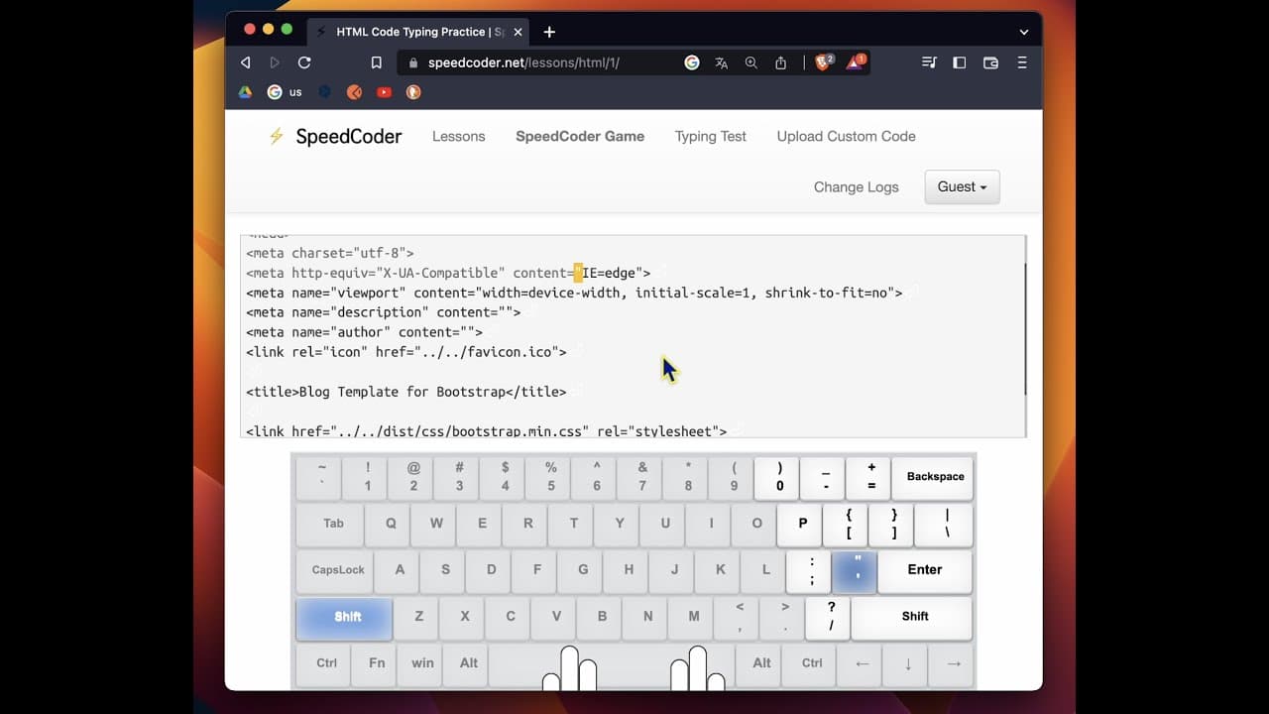
Task: Open the Upload Custom Code link
Action: (x=847, y=136)
